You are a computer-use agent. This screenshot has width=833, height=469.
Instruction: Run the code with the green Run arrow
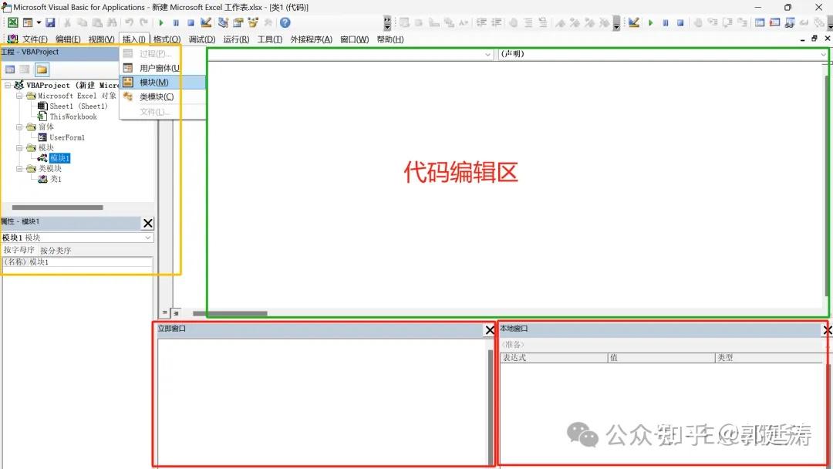click(x=161, y=23)
